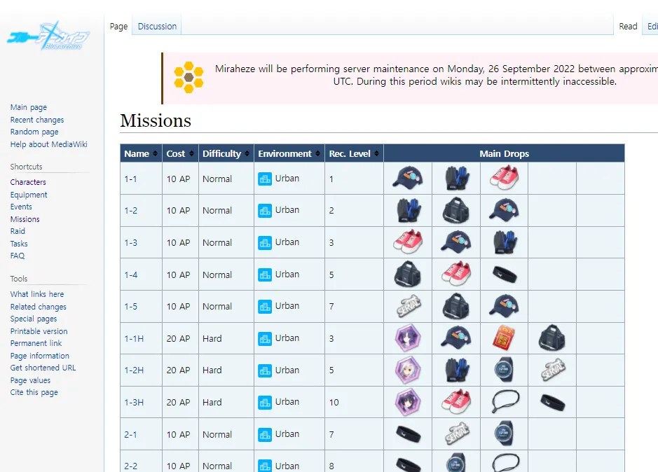This screenshot has height=472, width=658.
Task: Sort table by Rec. Level column
Action: tap(353, 153)
